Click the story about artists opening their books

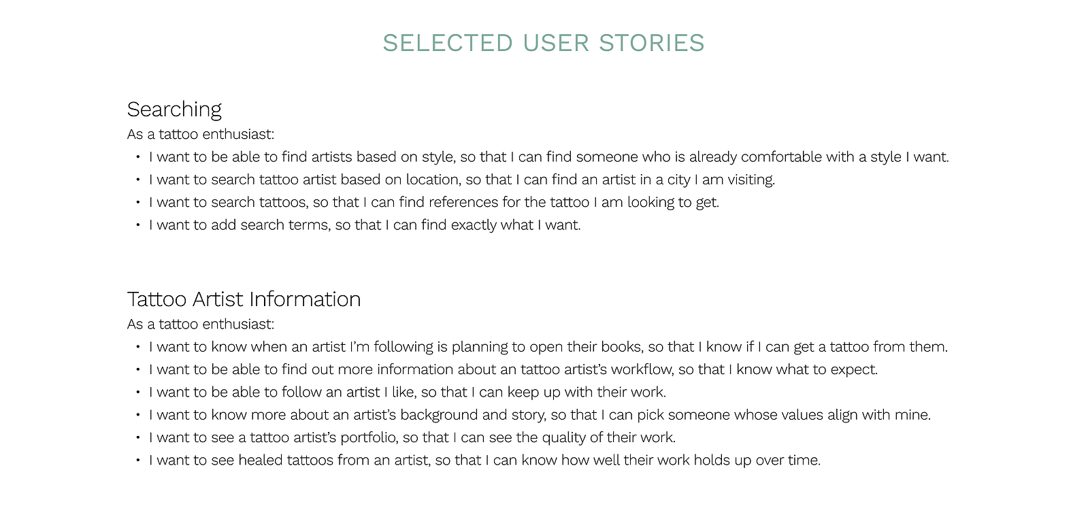[x=548, y=347]
